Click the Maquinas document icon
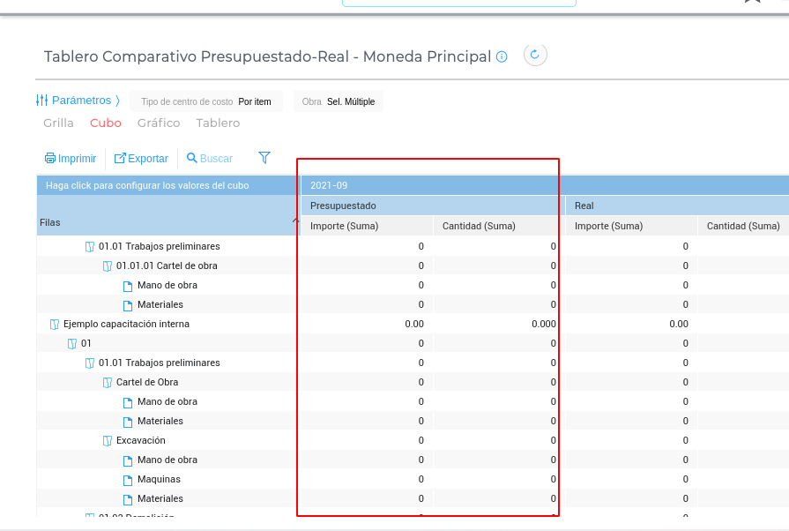789x531 pixels. coord(128,480)
